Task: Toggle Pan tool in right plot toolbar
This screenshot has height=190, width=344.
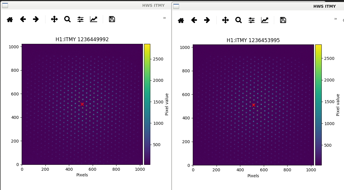Action: click(x=225, y=20)
